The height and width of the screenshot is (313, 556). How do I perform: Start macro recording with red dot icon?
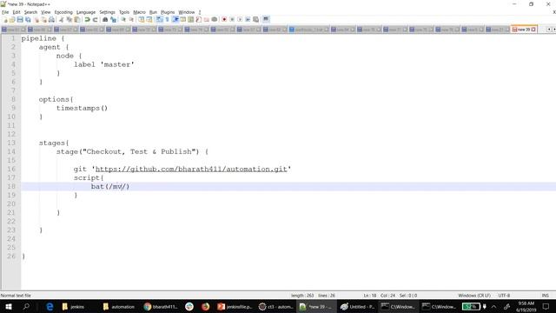(x=224, y=19)
